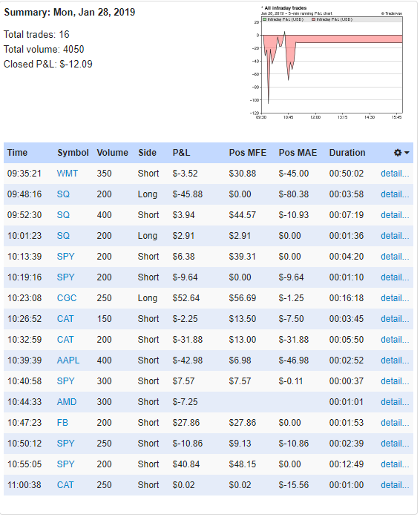Sort table by Time column header
The width and height of the screenshot is (420, 517).
point(17,153)
